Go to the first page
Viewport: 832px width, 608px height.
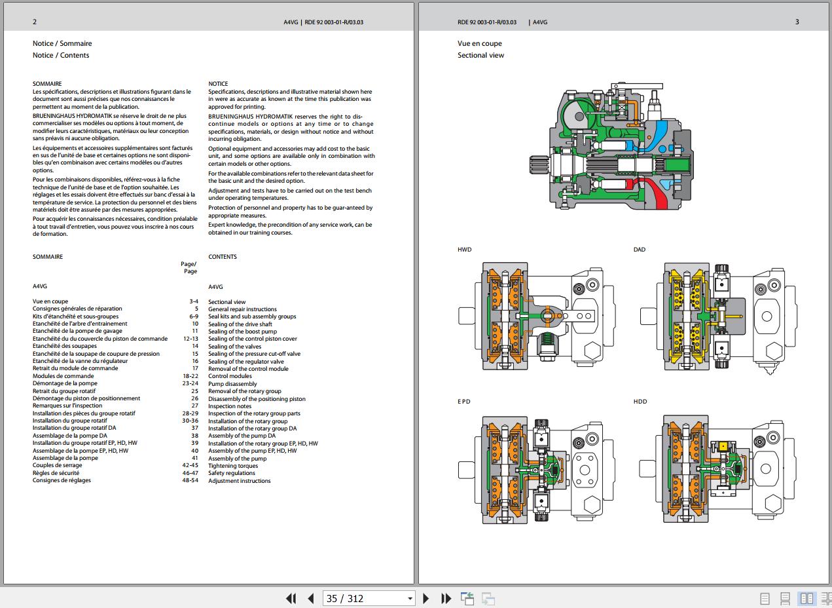click(x=291, y=598)
